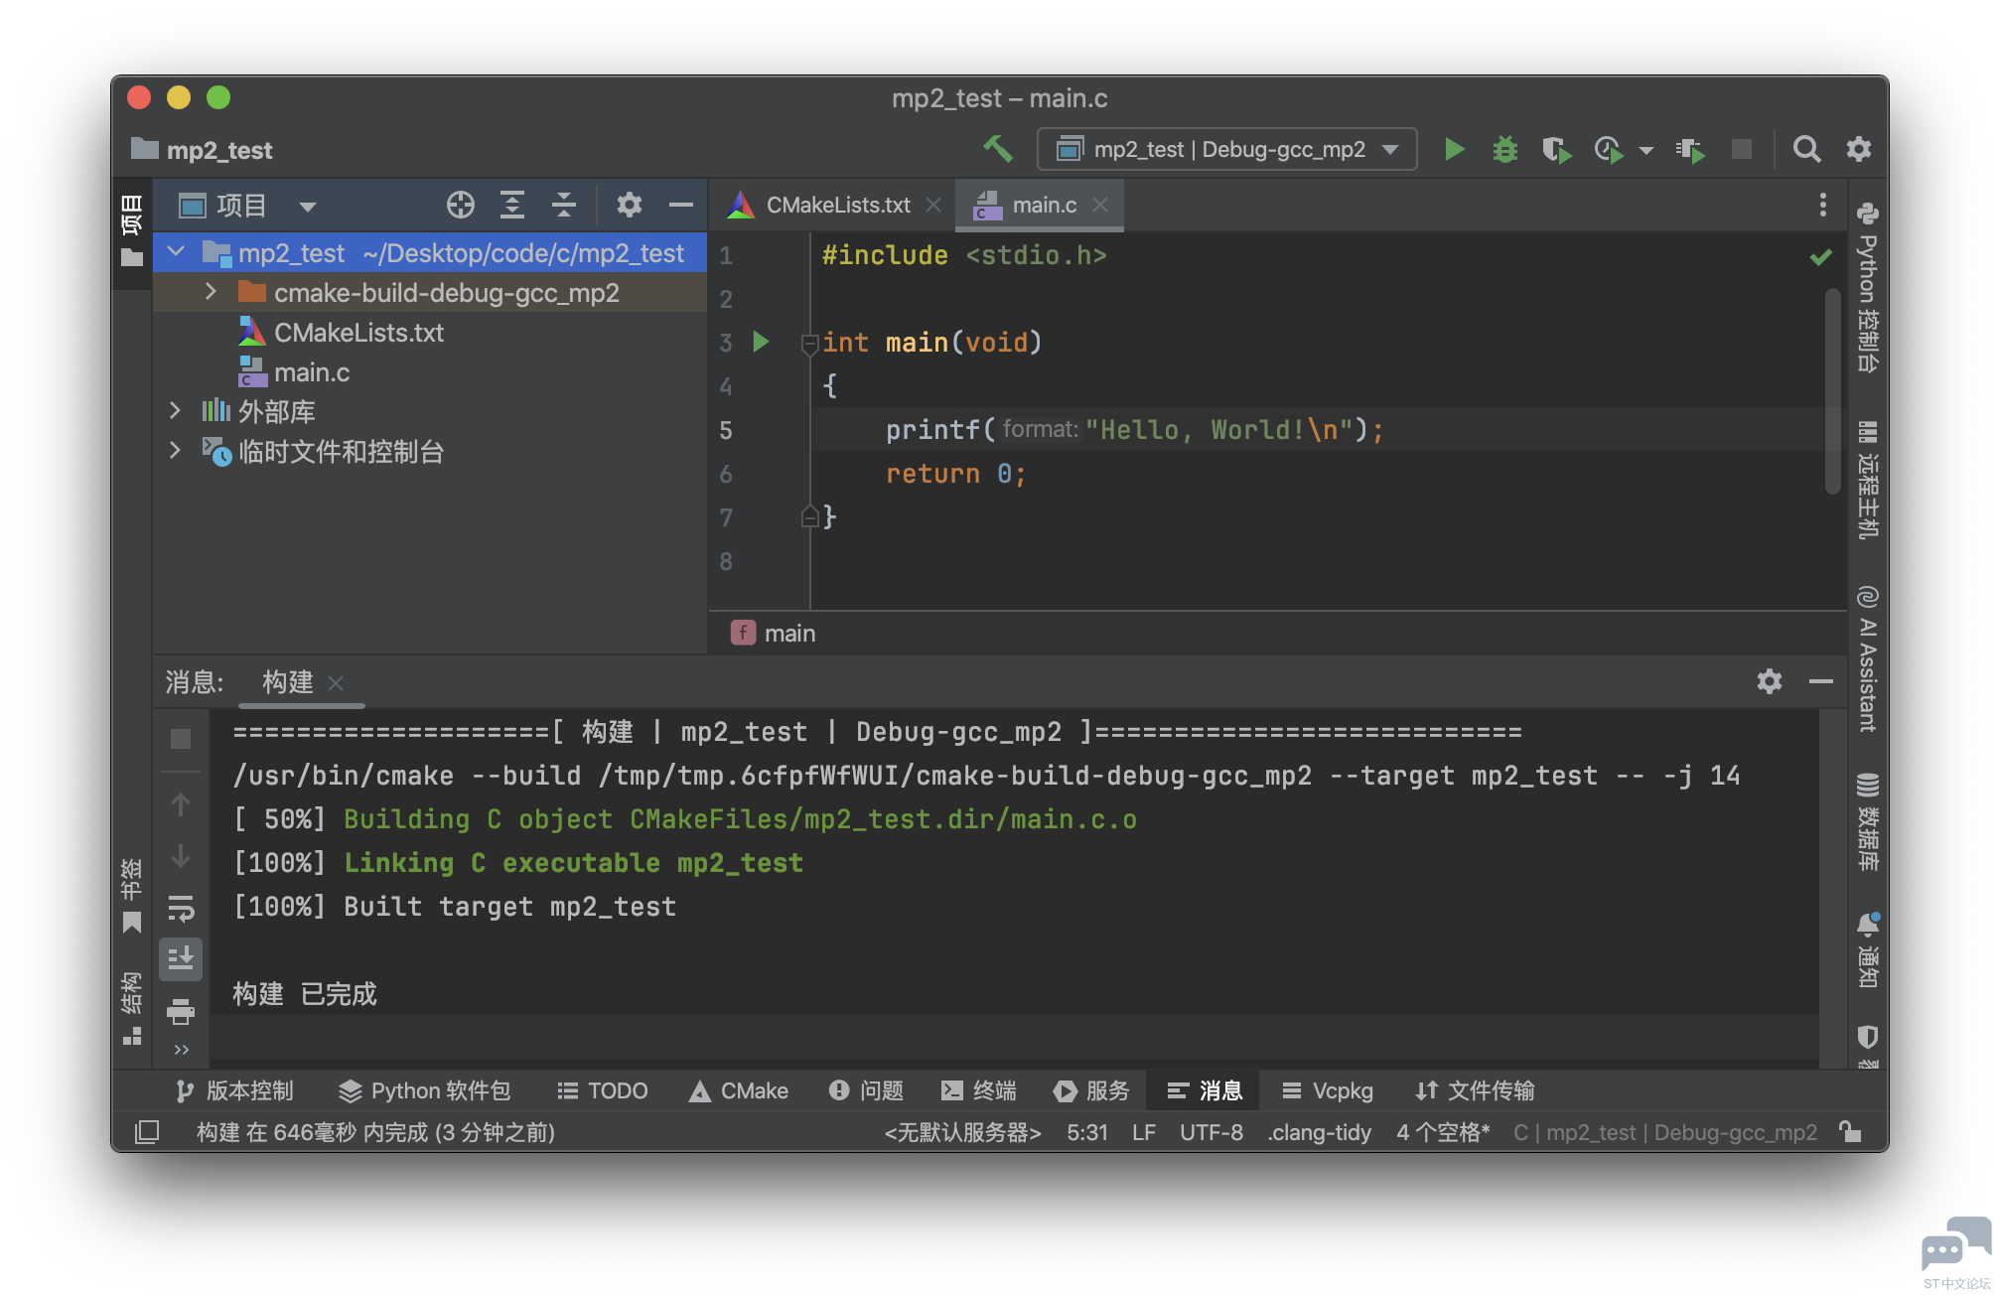The width and height of the screenshot is (2000, 1299).
Task: Open 版本控制 tool window
Action: (x=235, y=1090)
